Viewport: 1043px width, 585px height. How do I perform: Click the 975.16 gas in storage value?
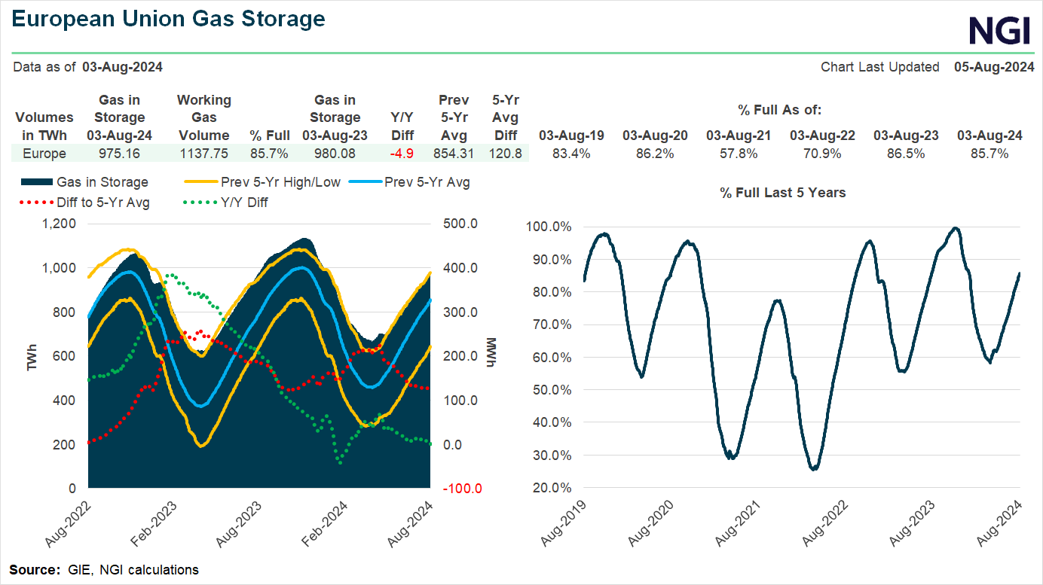point(119,154)
